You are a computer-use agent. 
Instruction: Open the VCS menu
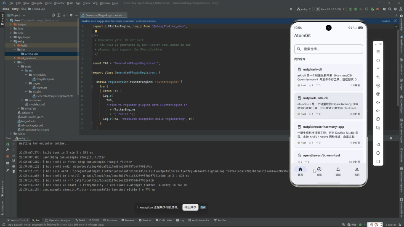(x=95, y=3)
